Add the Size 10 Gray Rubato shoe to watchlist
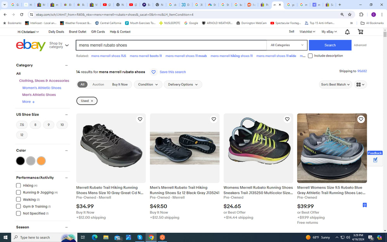Viewport: 387px width, 242px height. pos(140,119)
